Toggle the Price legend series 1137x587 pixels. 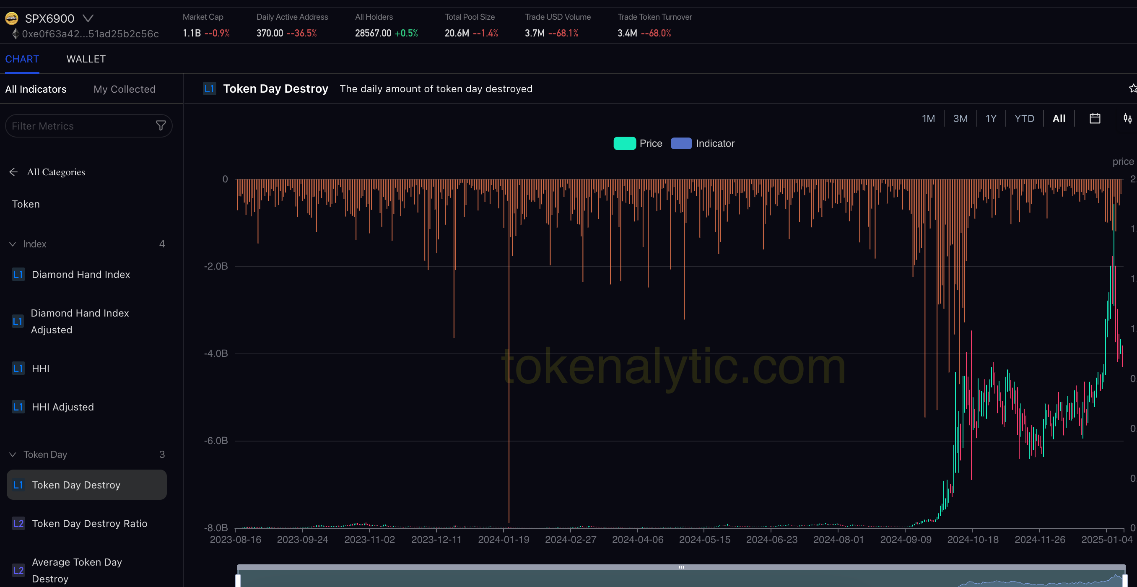[x=638, y=143]
